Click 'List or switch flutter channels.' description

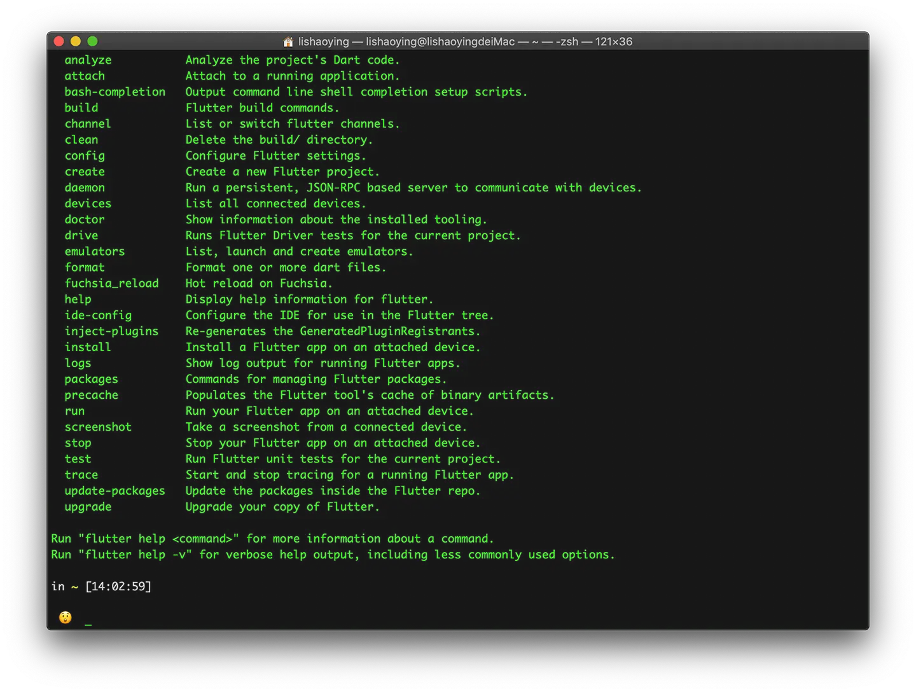pyautogui.click(x=293, y=123)
